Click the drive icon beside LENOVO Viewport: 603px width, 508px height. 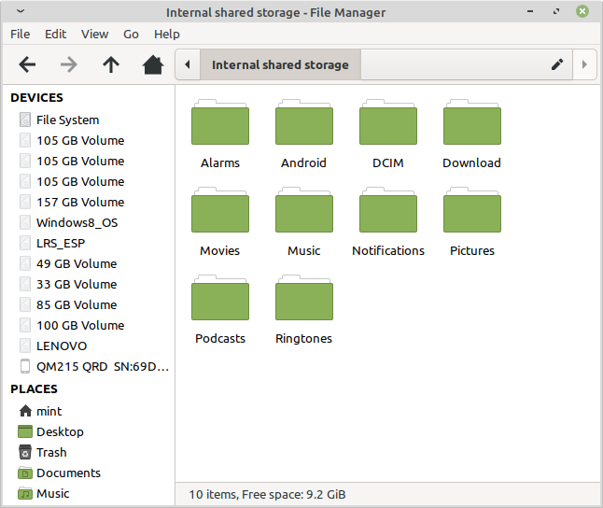coord(25,346)
